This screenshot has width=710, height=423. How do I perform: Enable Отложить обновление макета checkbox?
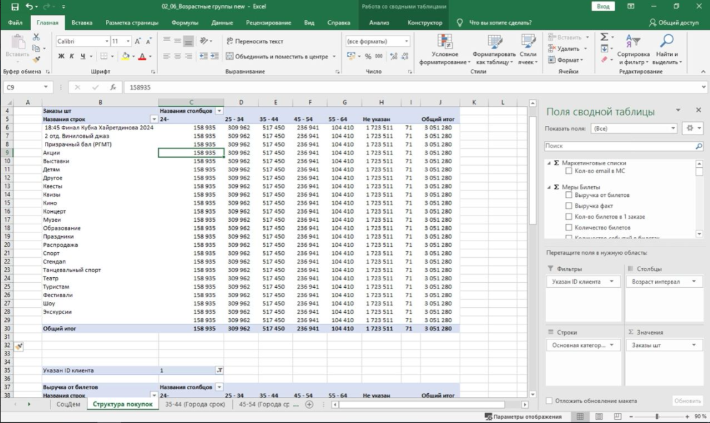(549, 401)
